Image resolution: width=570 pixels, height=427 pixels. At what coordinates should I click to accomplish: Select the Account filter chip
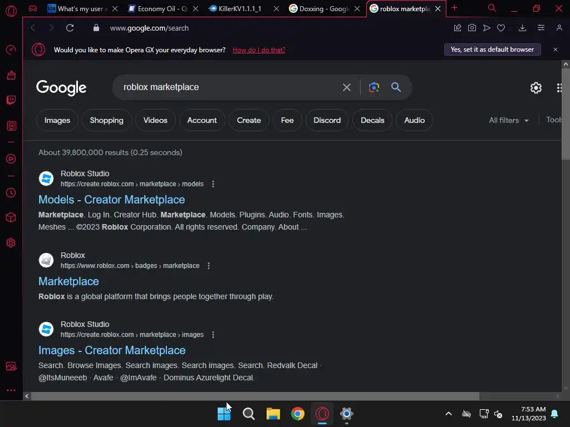202,120
